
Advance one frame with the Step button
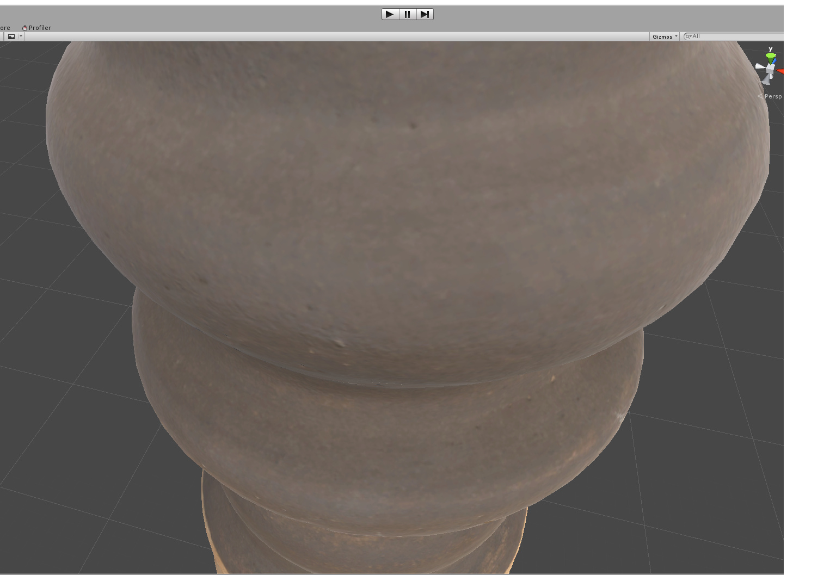click(x=425, y=14)
